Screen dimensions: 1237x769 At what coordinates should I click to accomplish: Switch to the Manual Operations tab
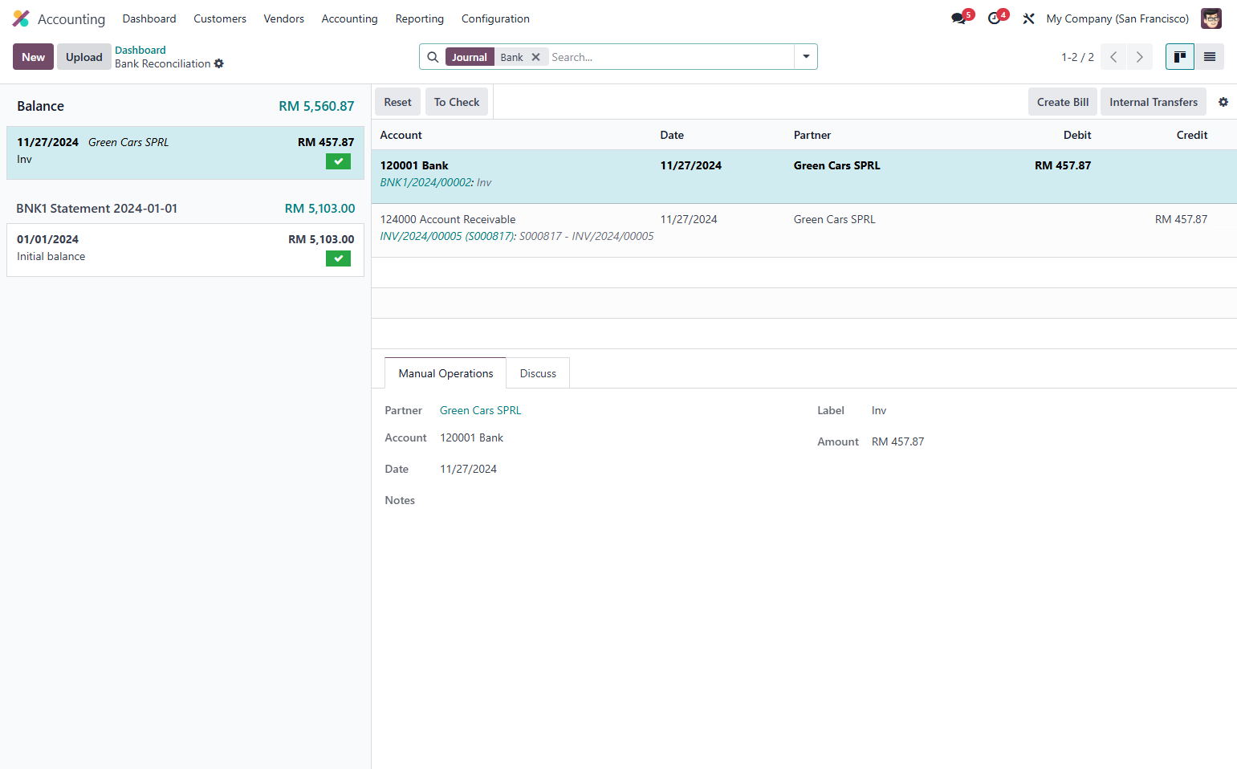coord(446,373)
